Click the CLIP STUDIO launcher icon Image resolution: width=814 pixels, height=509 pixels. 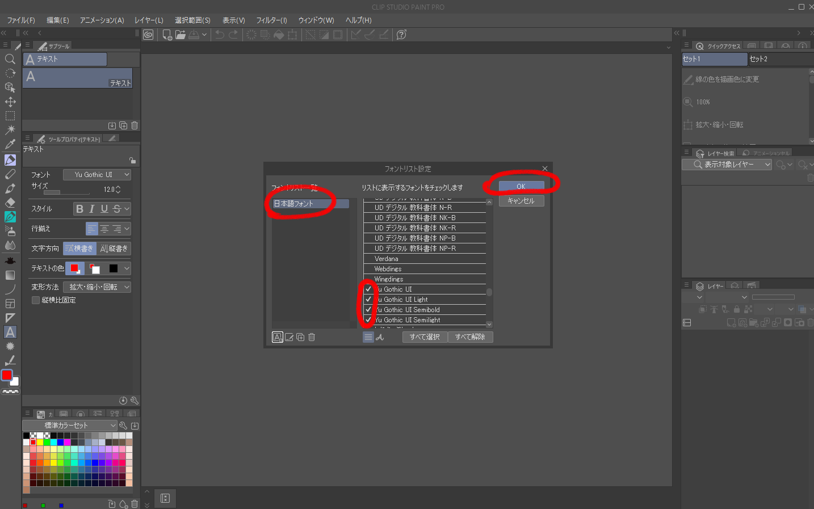tap(148, 35)
